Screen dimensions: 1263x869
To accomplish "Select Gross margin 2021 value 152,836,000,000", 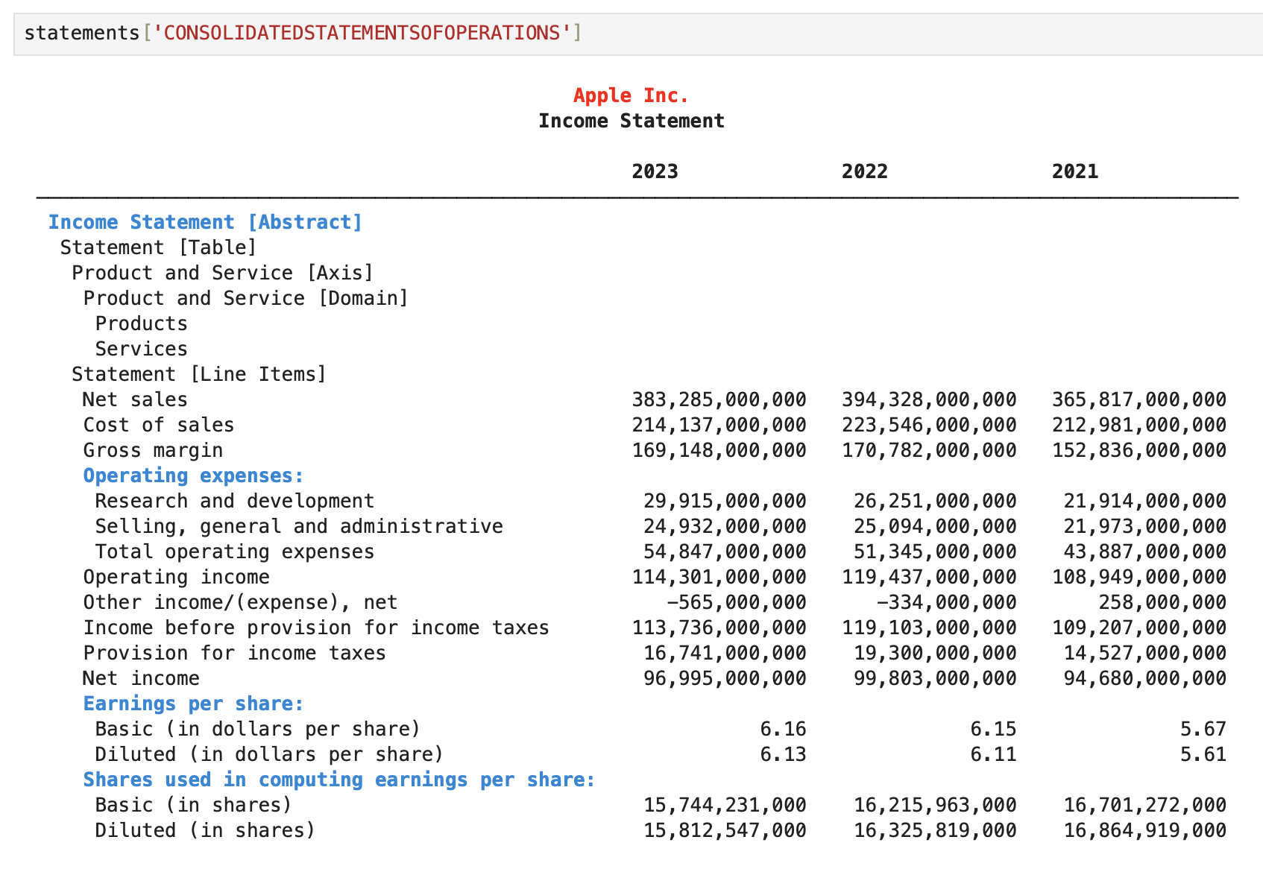I will coord(1139,450).
